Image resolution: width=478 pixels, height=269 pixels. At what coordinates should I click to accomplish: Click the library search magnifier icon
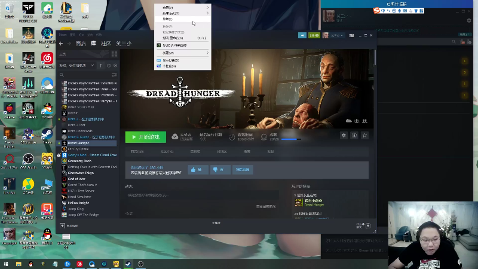click(62, 75)
